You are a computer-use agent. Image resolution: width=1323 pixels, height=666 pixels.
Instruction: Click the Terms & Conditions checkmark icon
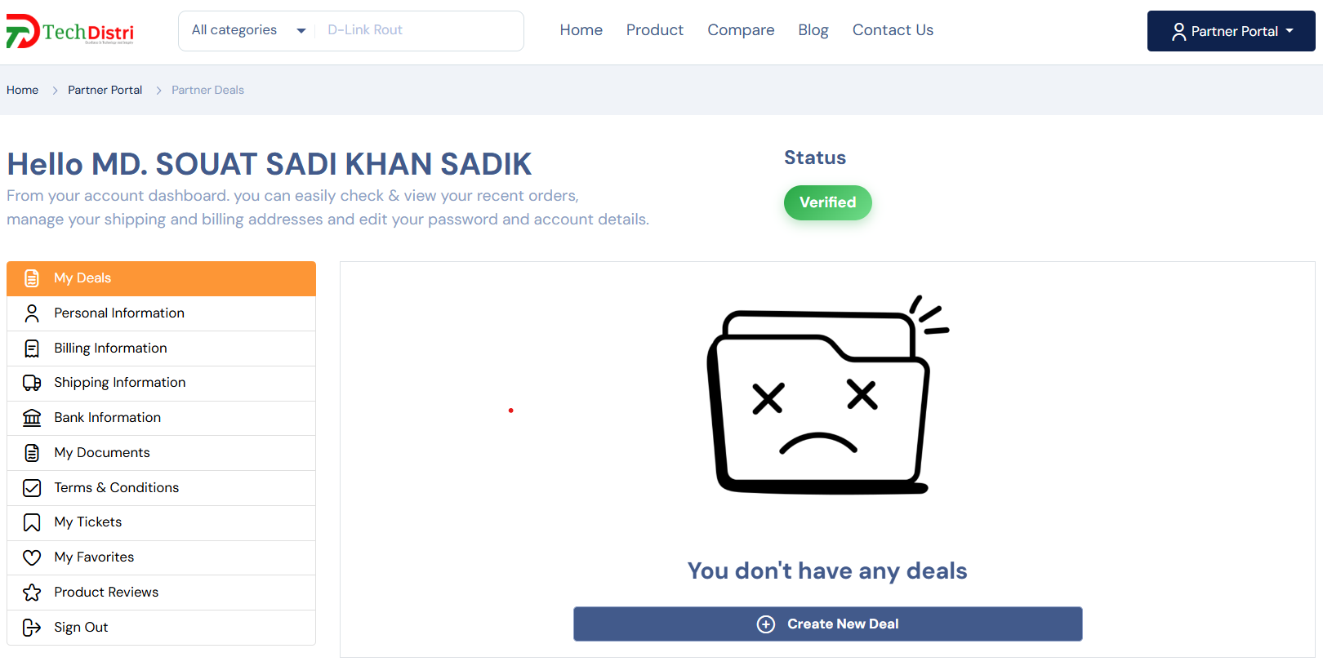[32, 488]
